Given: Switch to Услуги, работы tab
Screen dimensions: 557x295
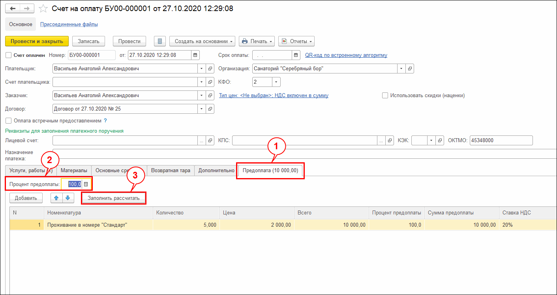Looking at the screenshot, I should (x=31, y=170).
